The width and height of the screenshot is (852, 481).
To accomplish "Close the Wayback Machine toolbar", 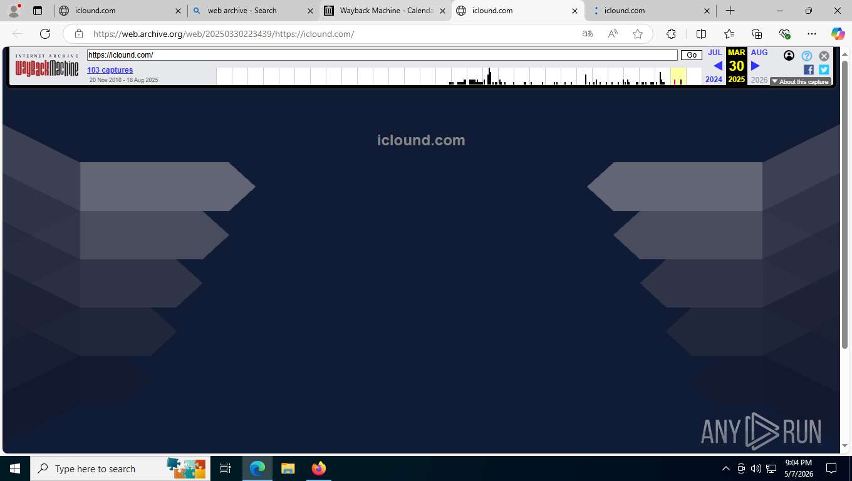I will click(824, 56).
